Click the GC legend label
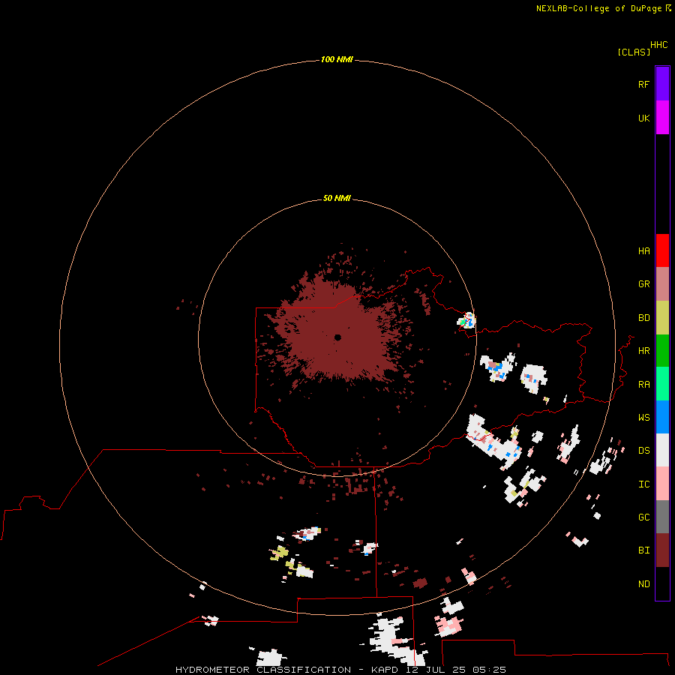675x675 pixels. 643,517
